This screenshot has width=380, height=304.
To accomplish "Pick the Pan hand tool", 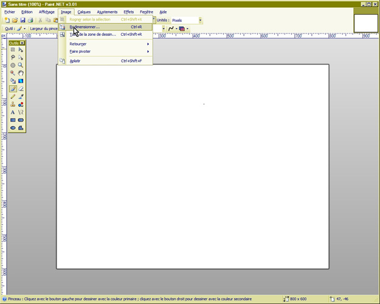I will [x=21, y=73].
